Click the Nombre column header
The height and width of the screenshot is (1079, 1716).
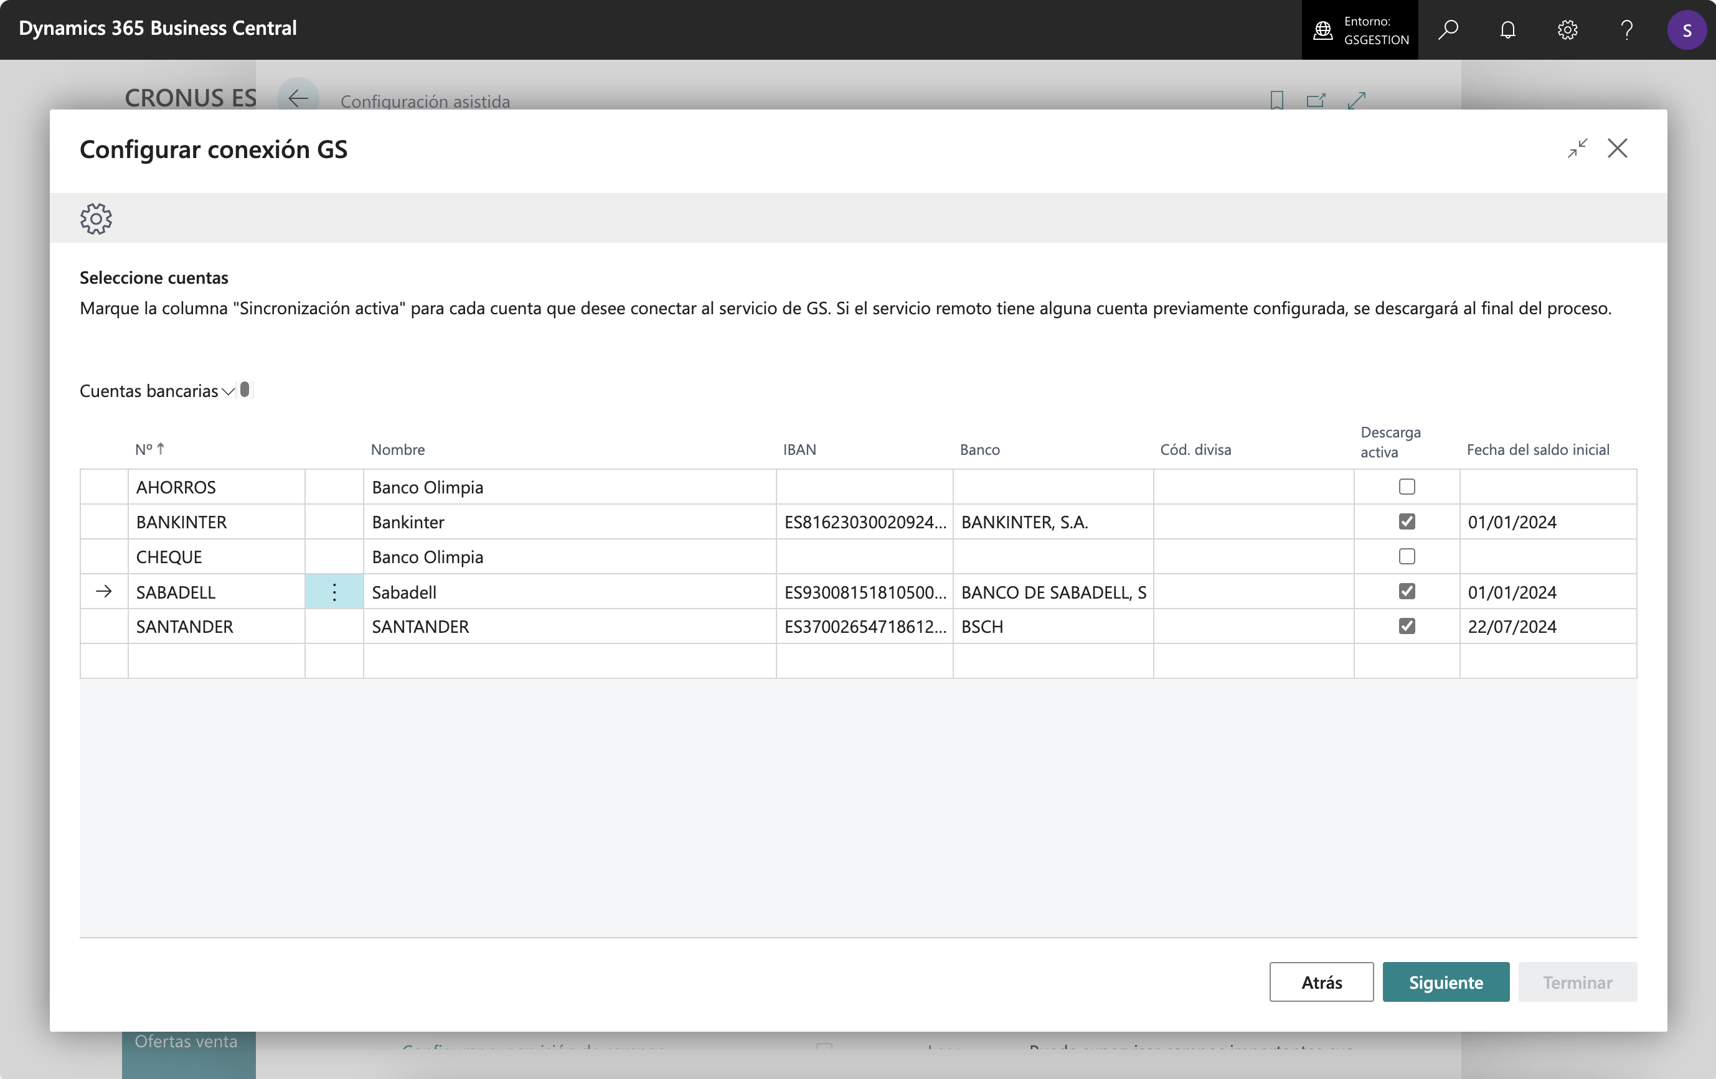tap(398, 449)
